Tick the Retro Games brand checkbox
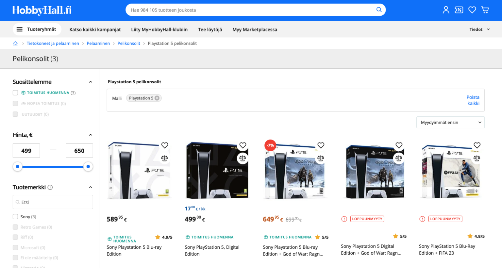Screen dimensions: 502x268 (x=15, y=227)
